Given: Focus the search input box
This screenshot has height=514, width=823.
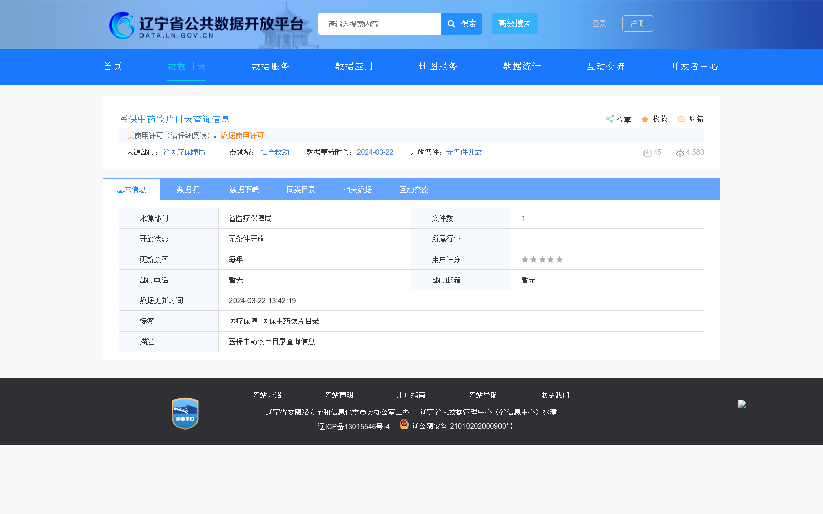Looking at the screenshot, I should coord(380,24).
